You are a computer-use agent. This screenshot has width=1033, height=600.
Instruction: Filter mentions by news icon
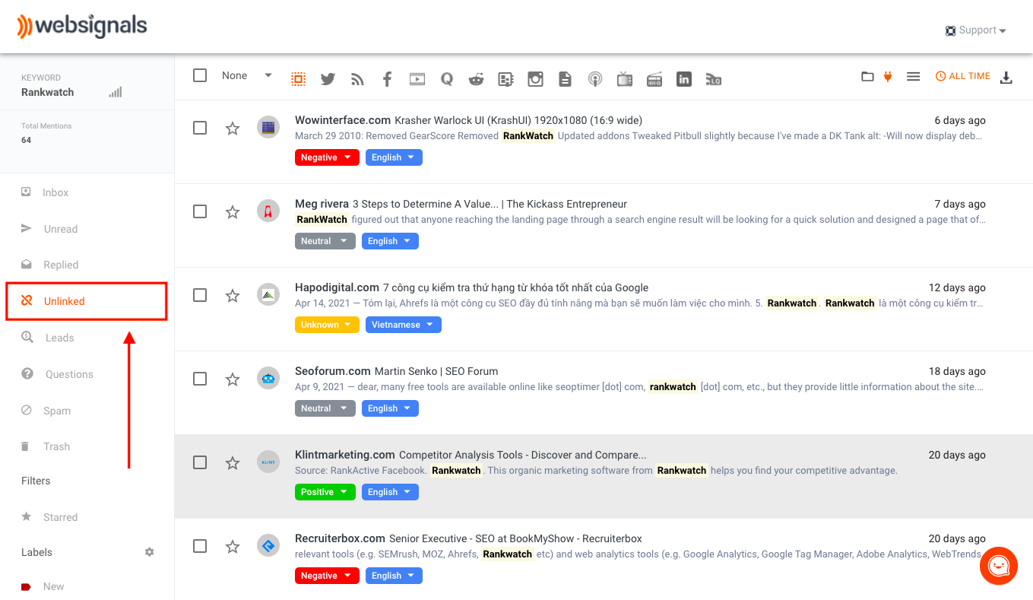pyautogui.click(x=505, y=78)
